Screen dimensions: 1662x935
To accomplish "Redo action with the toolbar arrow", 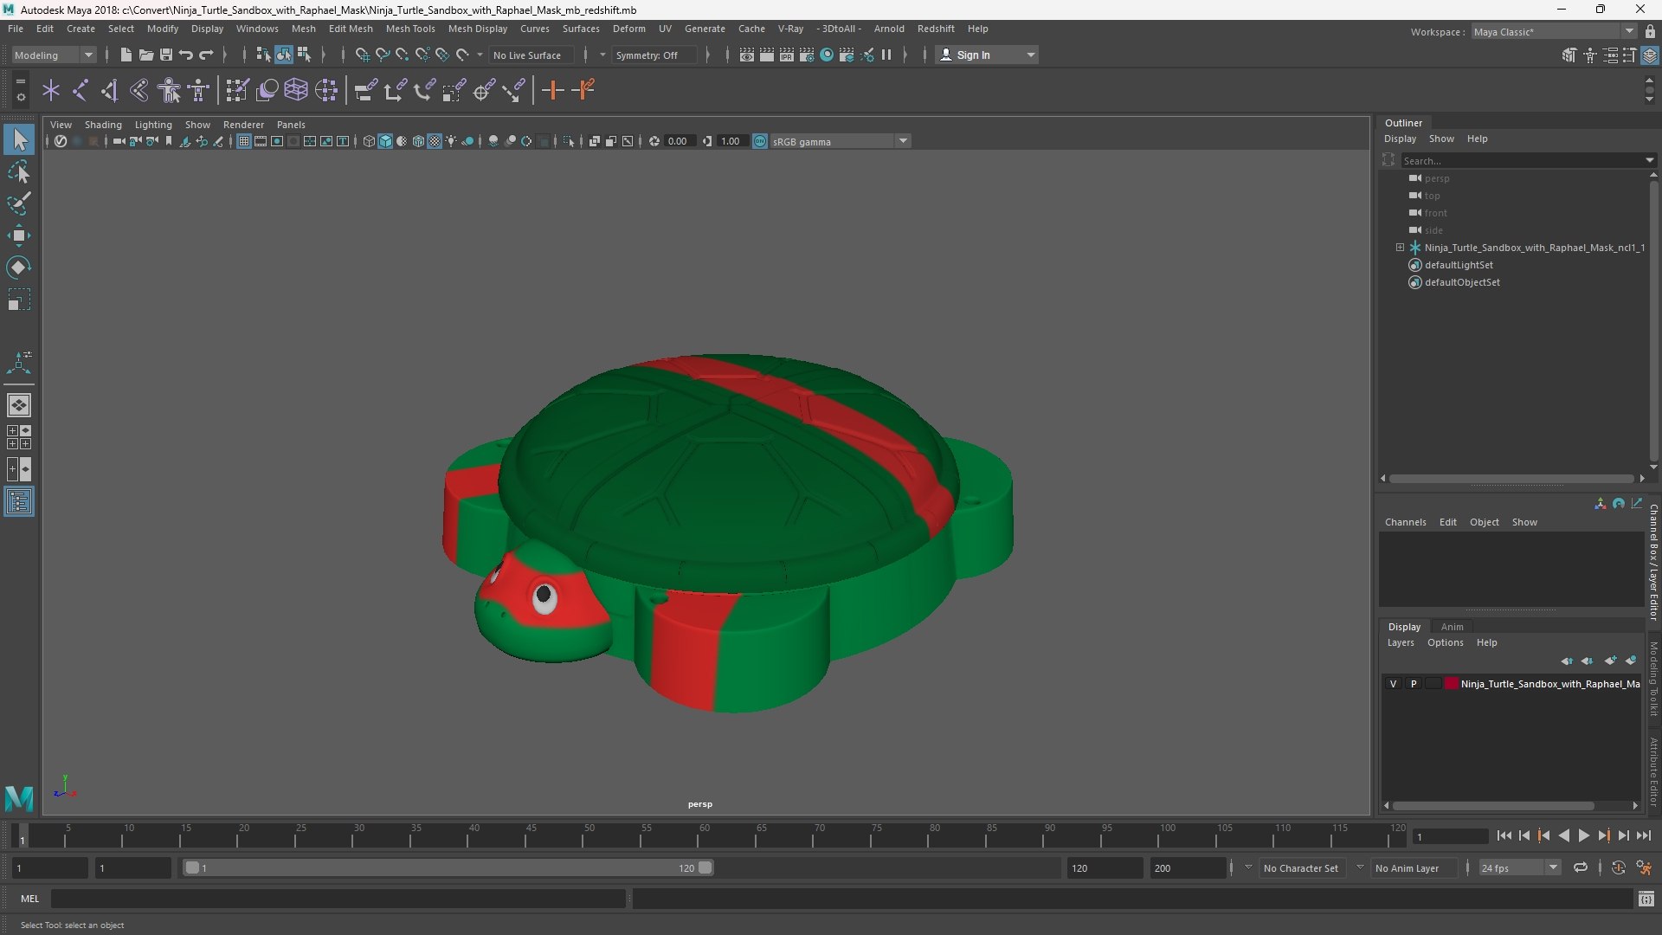I will click(206, 55).
